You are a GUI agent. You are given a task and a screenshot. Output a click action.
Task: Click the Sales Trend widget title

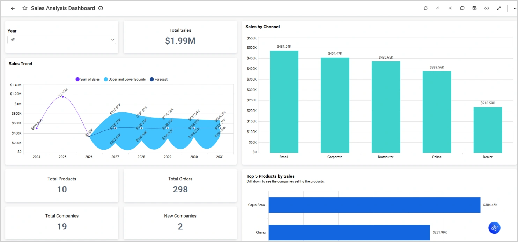click(21, 64)
